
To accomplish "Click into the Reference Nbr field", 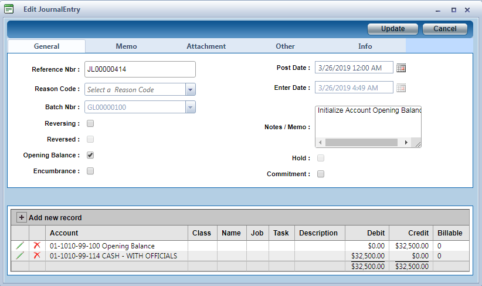I will 140,69.
